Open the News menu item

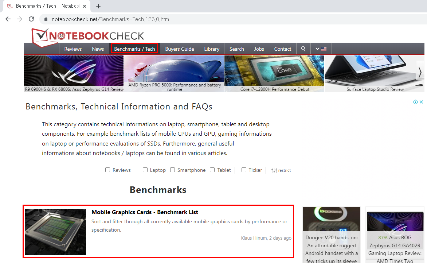click(x=98, y=49)
